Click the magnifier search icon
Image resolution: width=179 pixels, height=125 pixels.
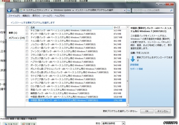[171, 10]
